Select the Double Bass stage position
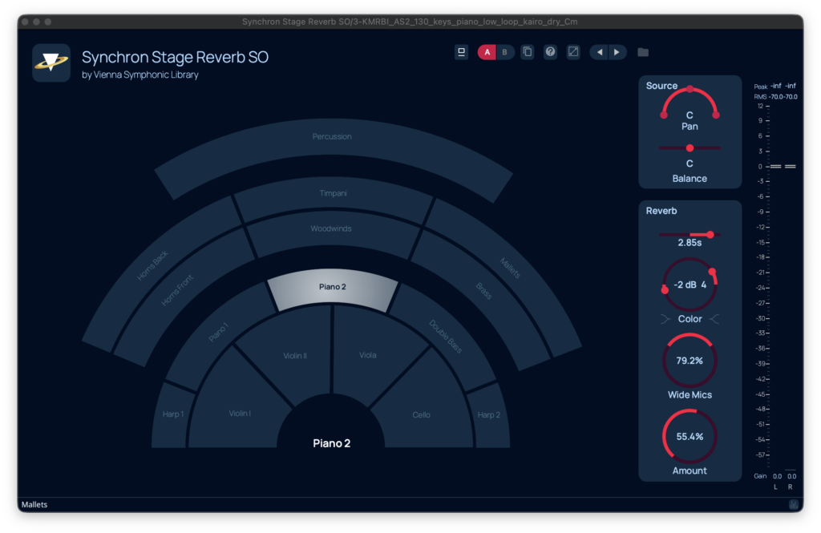The width and height of the screenshot is (821, 533). click(445, 337)
